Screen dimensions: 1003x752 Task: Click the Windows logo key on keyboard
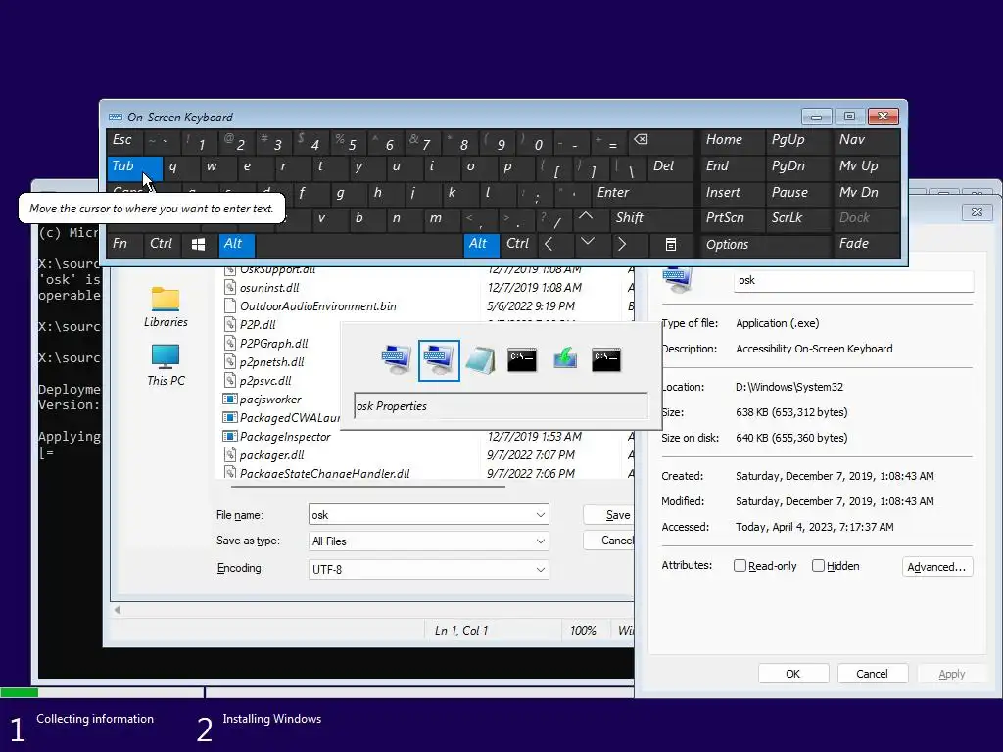[198, 244]
